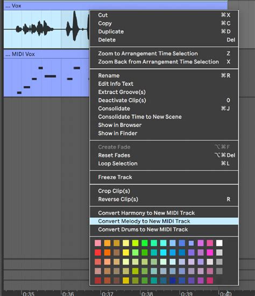Choose Convert Melody to New MIDI Track
Screen dimensions: 255x296
(x=164, y=221)
